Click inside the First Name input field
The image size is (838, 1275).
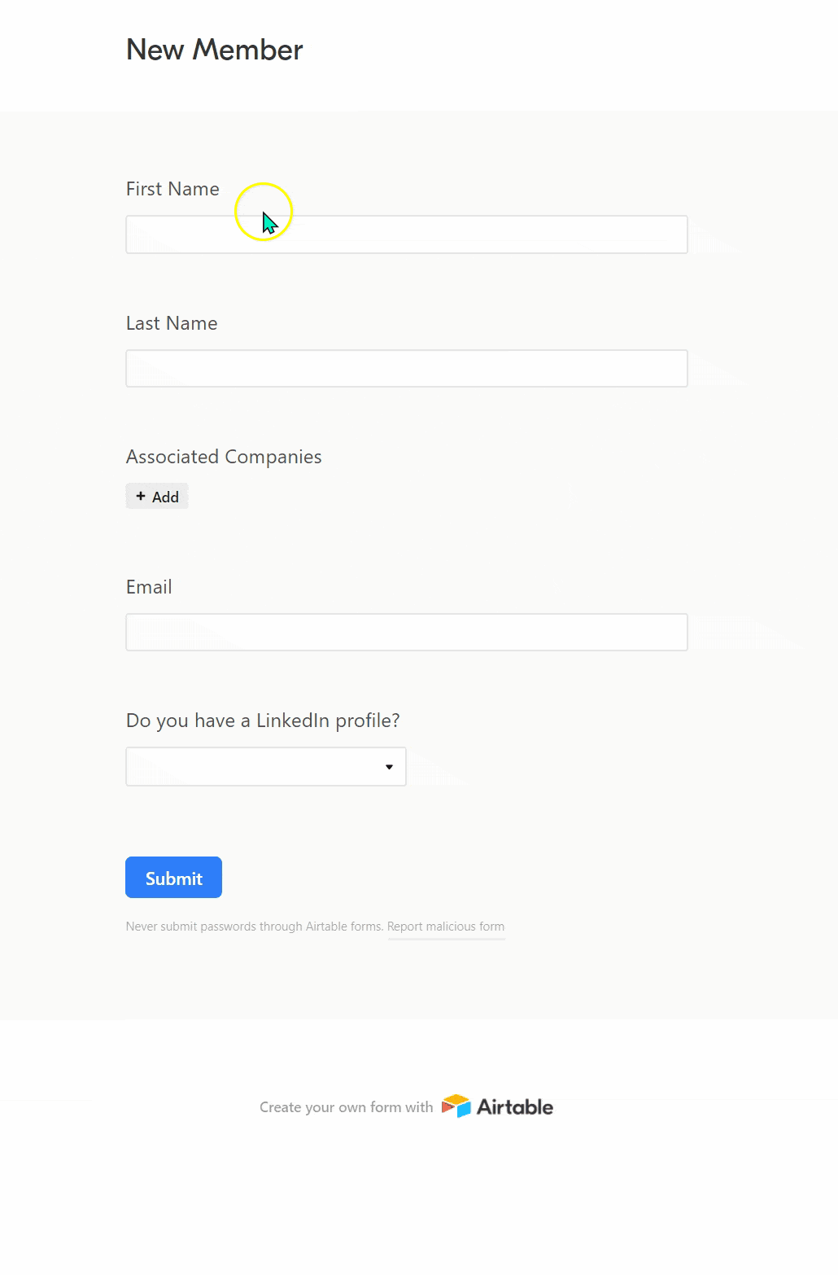(x=406, y=234)
